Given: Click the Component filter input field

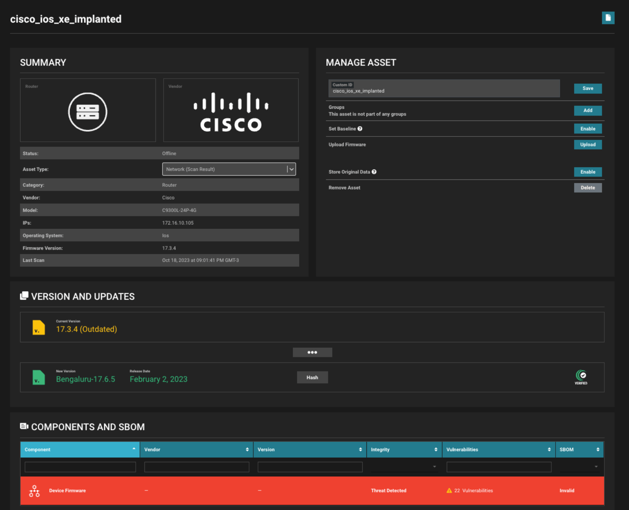Looking at the screenshot, I should [x=80, y=467].
